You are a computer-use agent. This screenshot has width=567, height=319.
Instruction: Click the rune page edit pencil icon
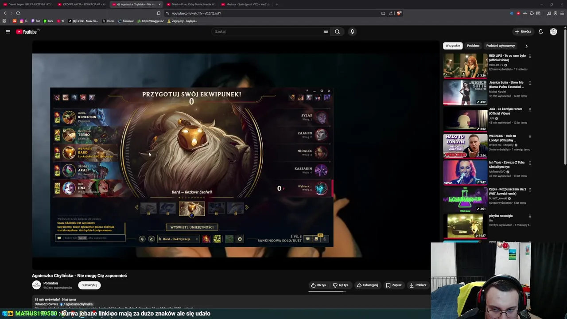pyautogui.click(x=151, y=239)
